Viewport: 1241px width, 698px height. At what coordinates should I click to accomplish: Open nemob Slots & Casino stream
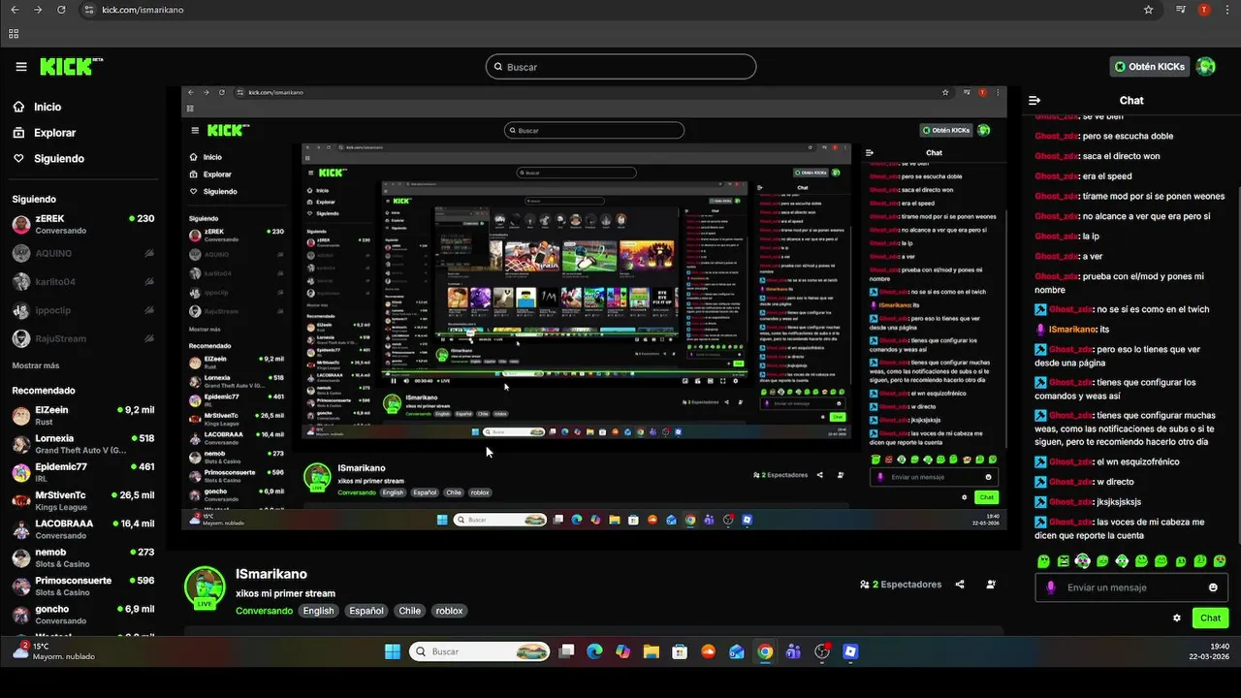pos(82,557)
